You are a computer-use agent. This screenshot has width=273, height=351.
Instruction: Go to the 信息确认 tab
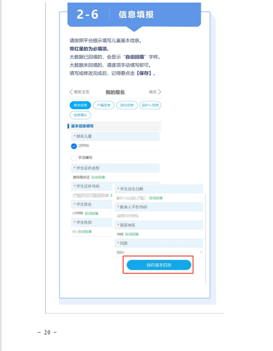pos(80,115)
